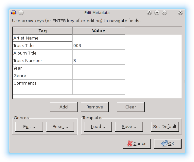Cancel the metadata changes
This screenshot has height=162, width=194.
tap(137, 144)
